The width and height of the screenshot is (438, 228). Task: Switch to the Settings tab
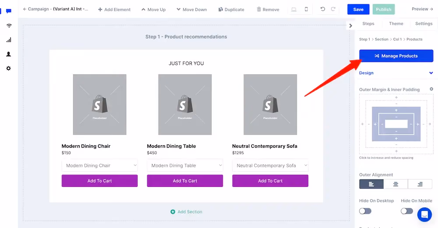(x=424, y=24)
